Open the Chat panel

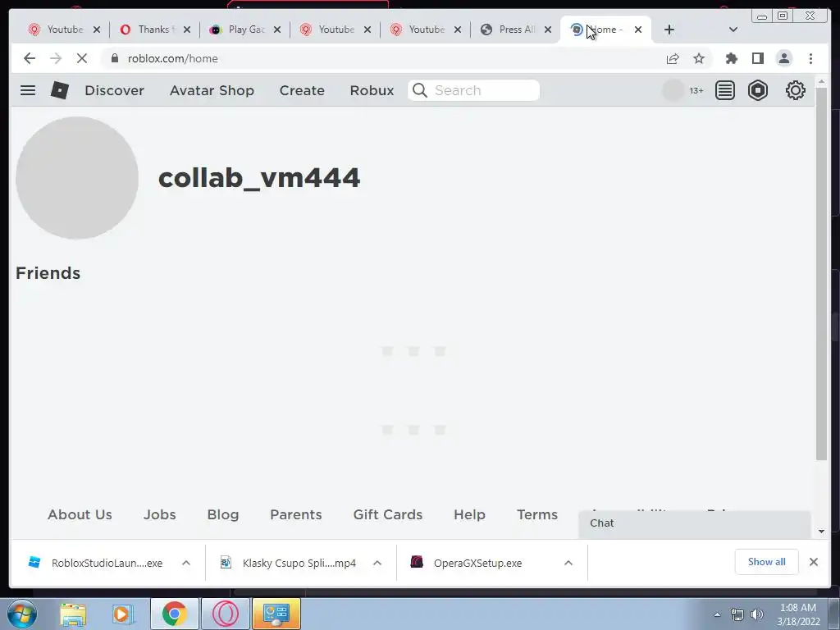pyautogui.click(x=694, y=523)
